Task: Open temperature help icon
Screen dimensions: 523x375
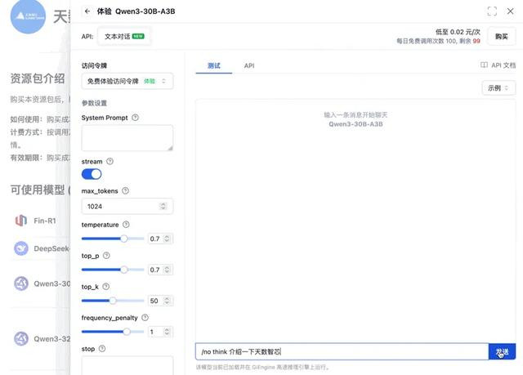Action: (126, 225)
